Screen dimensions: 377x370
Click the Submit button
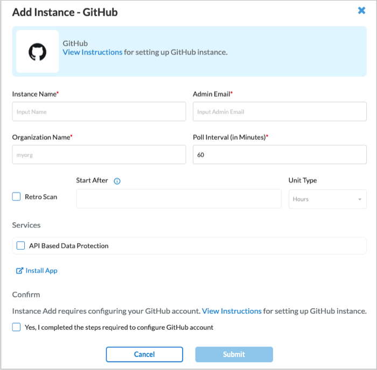[234, 354]
